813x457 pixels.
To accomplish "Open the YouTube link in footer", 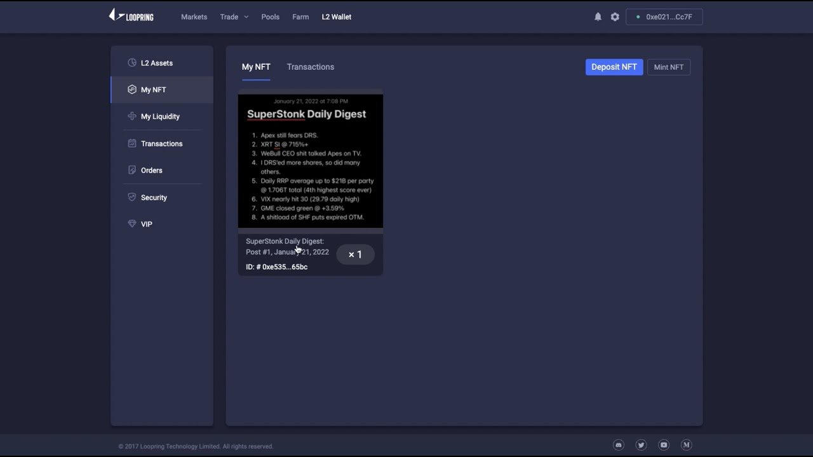I will click(x=664, y=445).
